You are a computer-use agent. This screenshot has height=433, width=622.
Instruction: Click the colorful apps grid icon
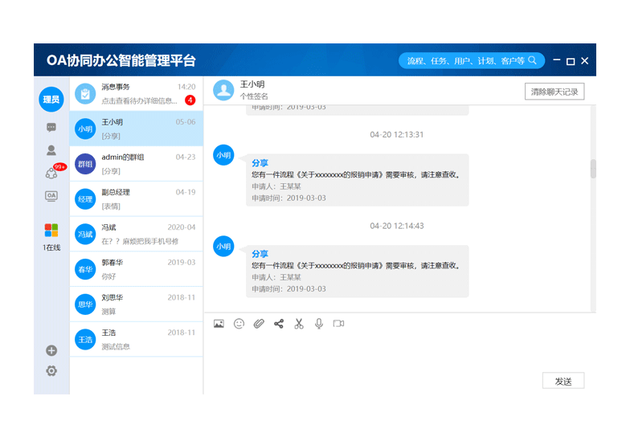51,231
